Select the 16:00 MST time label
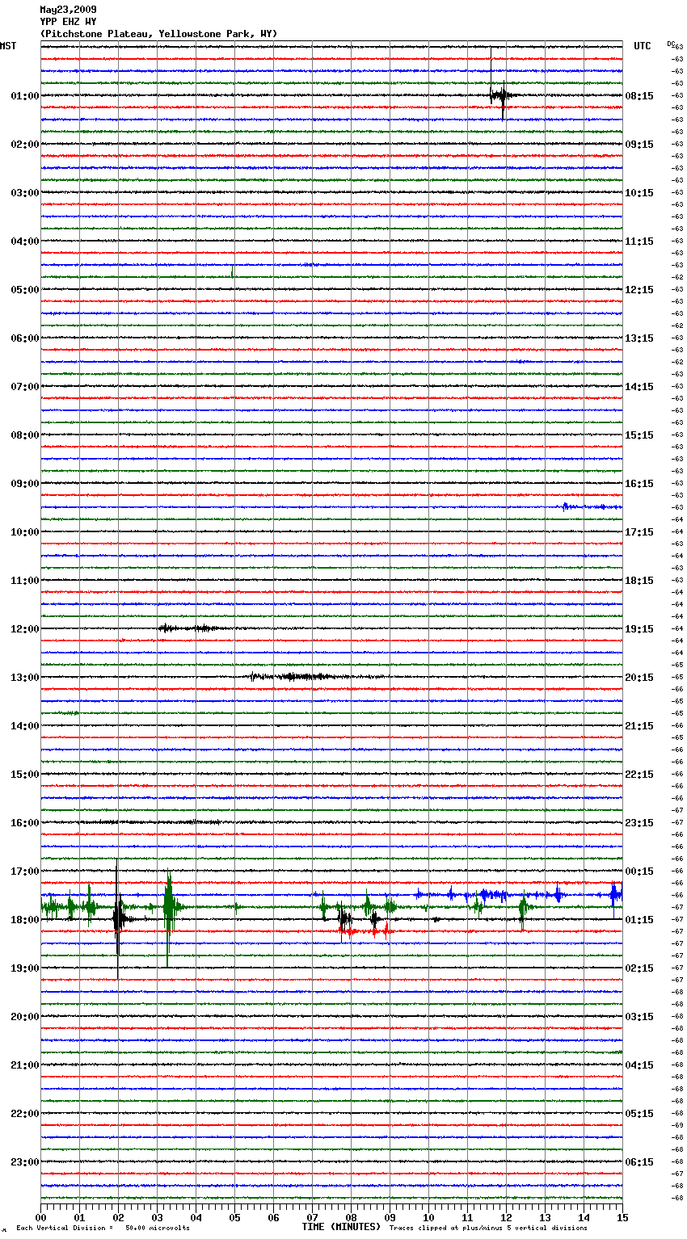Viewport: 687px width, 1239px height. pyautogui.click(x=25, y=823)
